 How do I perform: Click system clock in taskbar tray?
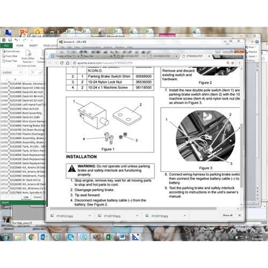(x=258, y=237)
